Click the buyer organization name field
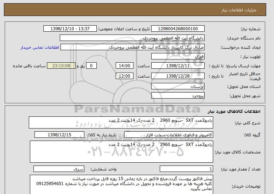 [132, 38]
